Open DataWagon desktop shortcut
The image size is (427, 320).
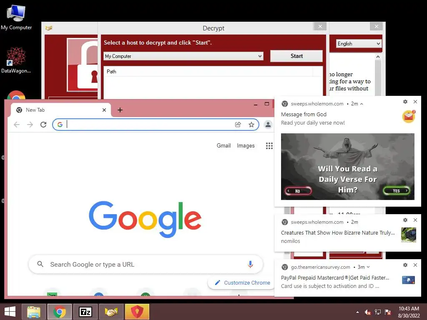coord(16,60)
